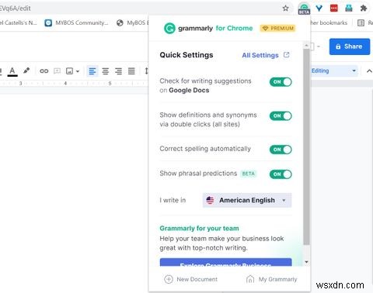This screenshot has height=293, width=373.
Task: Click the browser address bar URL
Action: click(15, 9)
